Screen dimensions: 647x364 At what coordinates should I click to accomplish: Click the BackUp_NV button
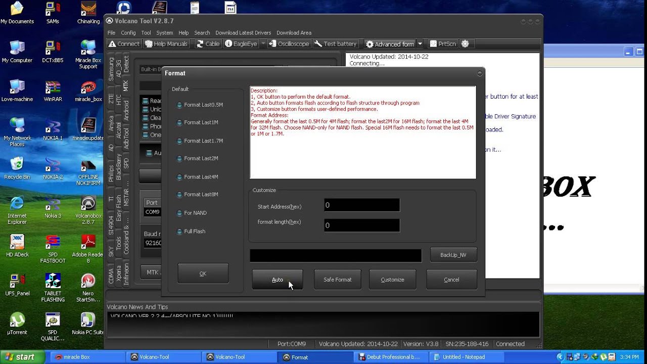(x=453, y=255)
